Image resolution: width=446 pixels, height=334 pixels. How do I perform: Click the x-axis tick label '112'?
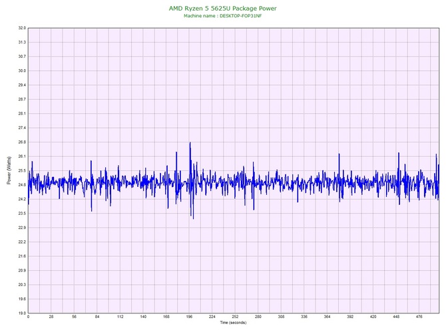click(x=120, y=317)
